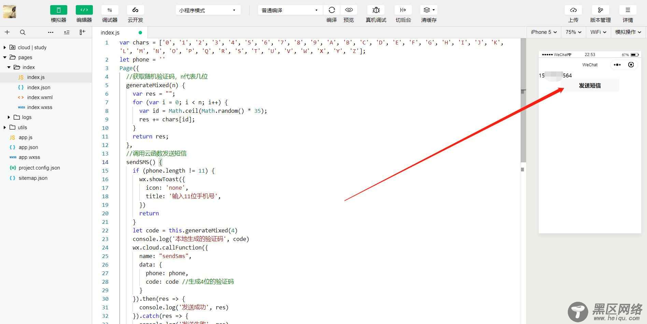
Task: Collapse the file tree sidebar panel
Action: pos(82,32)
